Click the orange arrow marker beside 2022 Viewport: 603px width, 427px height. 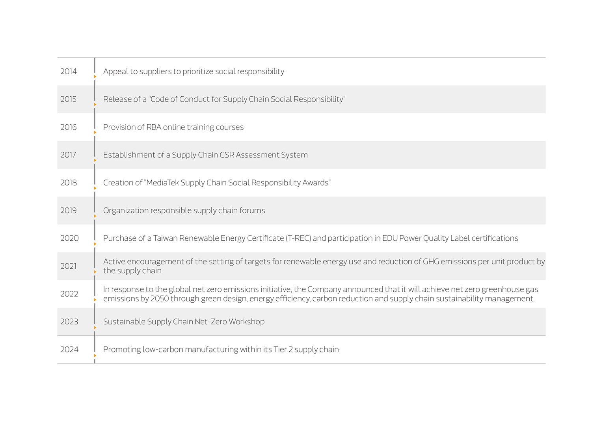[x=95, y=300]
